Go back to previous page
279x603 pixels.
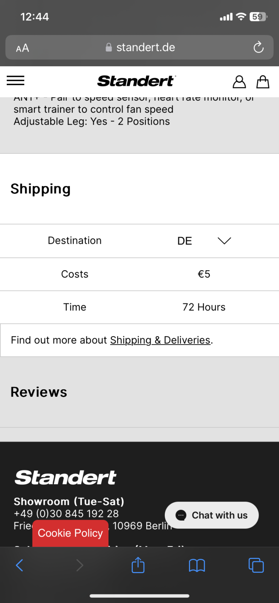tap(20, 565)
